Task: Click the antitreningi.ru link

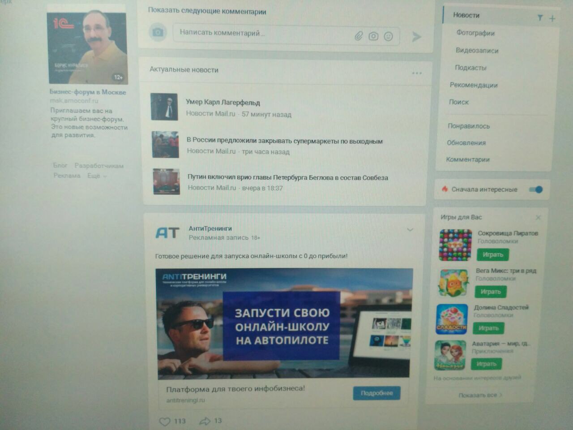Action: point(185,400)
